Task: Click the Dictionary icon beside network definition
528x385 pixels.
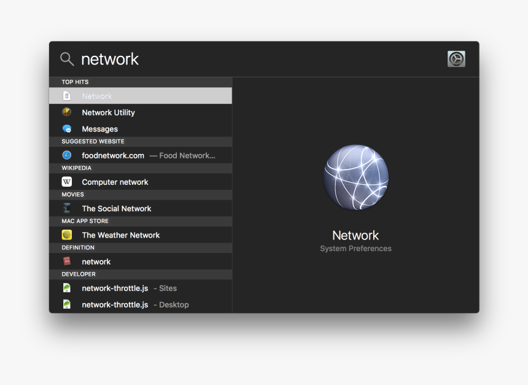Action: (67, 261)
